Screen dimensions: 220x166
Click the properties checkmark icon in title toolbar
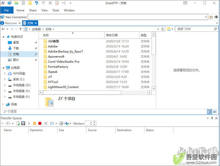point(57,3)
